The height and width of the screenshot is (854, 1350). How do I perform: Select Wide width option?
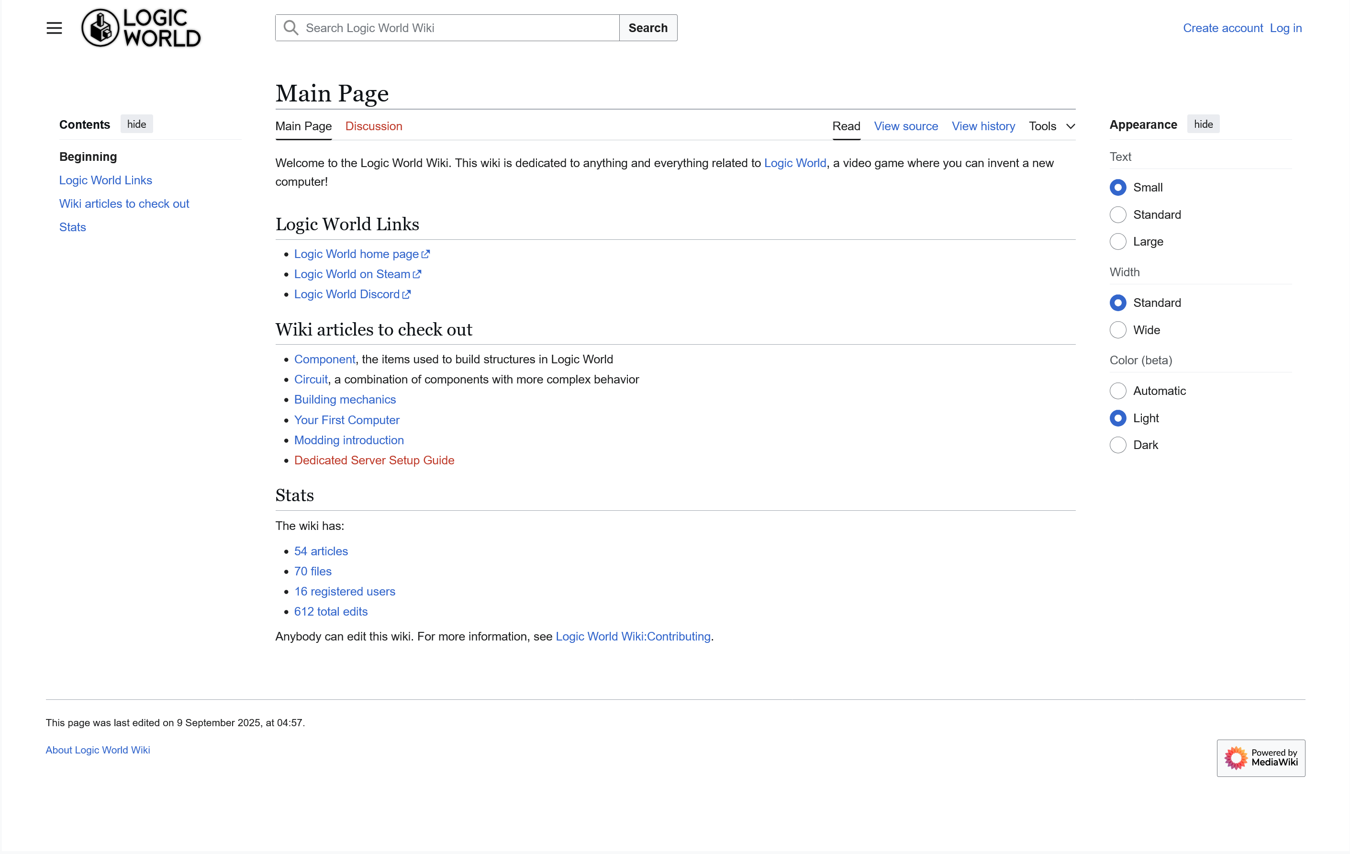click(1118, 330)
